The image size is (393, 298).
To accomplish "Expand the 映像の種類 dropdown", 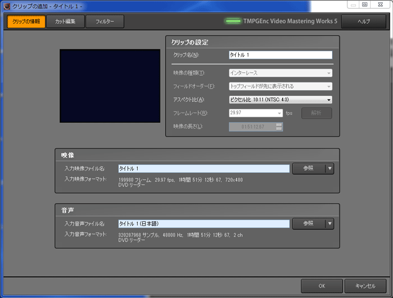I will (280, 73).
